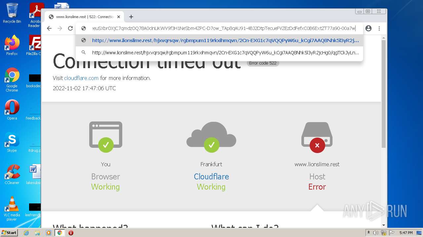Click the volume speaker tray icon
This screenshot has width=423, height=237.
376,233
